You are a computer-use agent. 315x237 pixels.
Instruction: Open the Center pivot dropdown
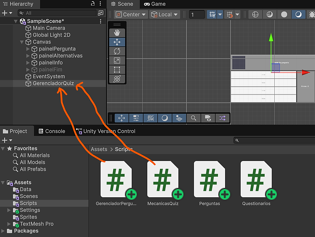coord(131,14)
